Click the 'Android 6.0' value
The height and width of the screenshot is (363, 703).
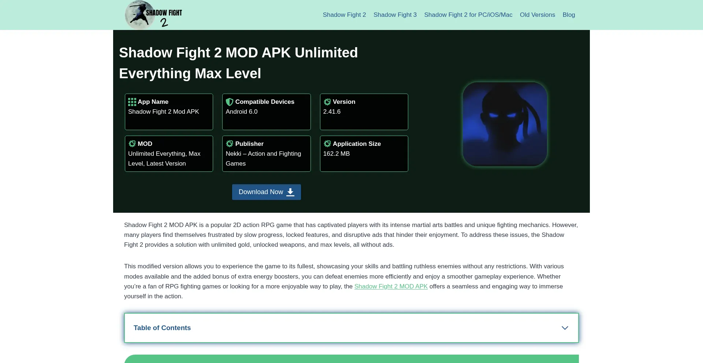[x=242, y=112]
